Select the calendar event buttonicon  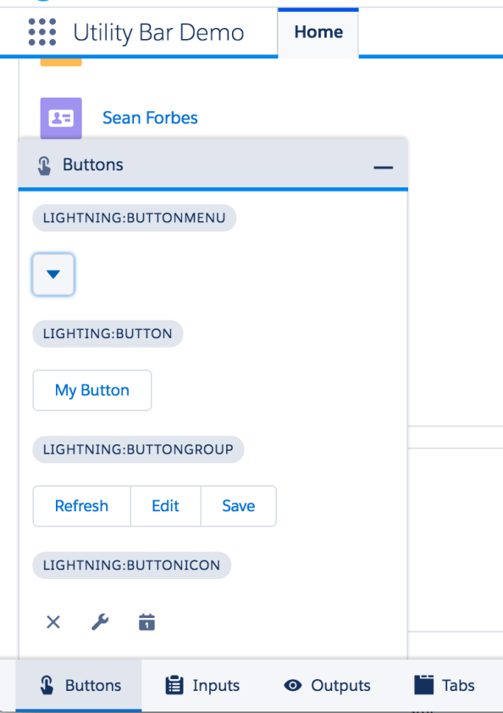146,621
